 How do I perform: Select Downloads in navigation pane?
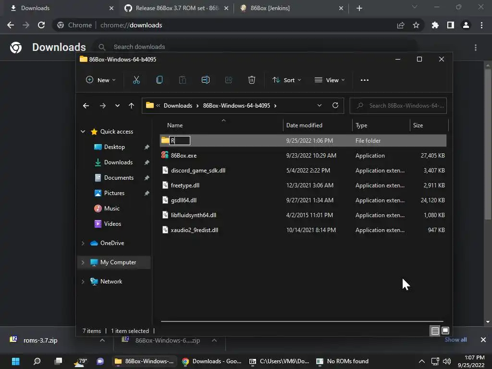click(118, 162)
